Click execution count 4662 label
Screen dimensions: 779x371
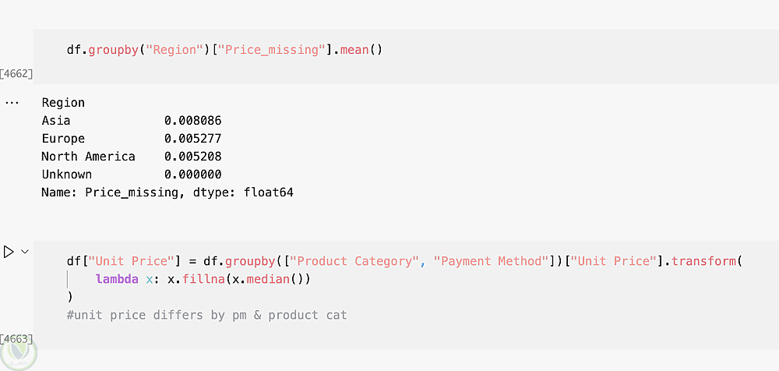point(16,74)
